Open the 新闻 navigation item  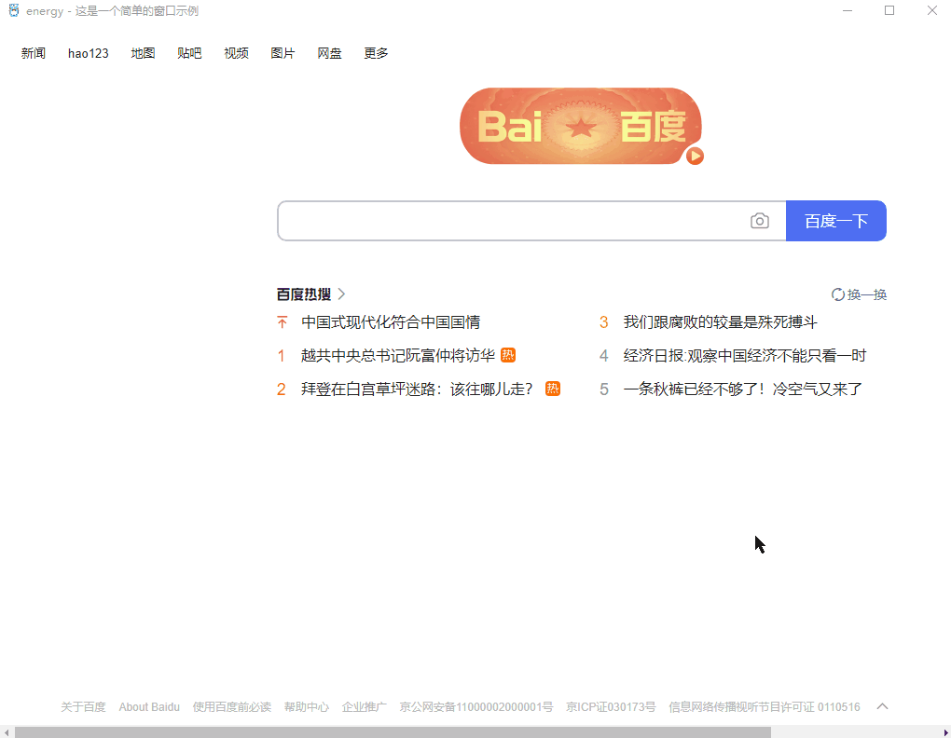[x=34, y=53]
